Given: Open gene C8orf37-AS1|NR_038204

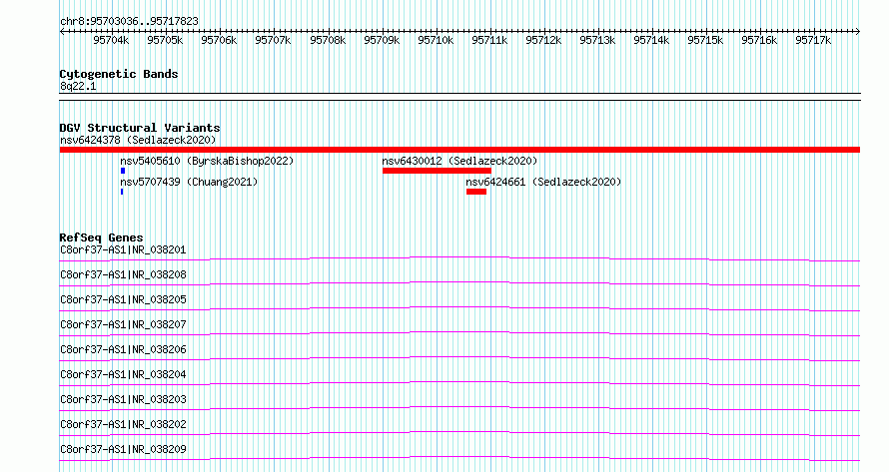Looking at the screenshot, I should [123, 374].
